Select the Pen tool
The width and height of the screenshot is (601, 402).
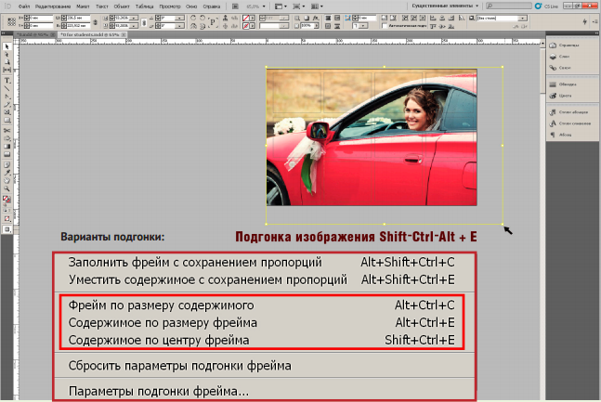(7, 97)
